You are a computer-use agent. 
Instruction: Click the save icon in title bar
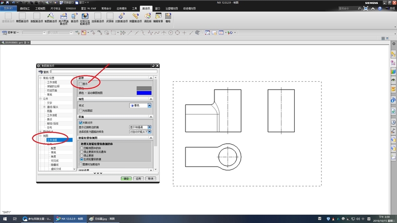[x=7, y=2]
